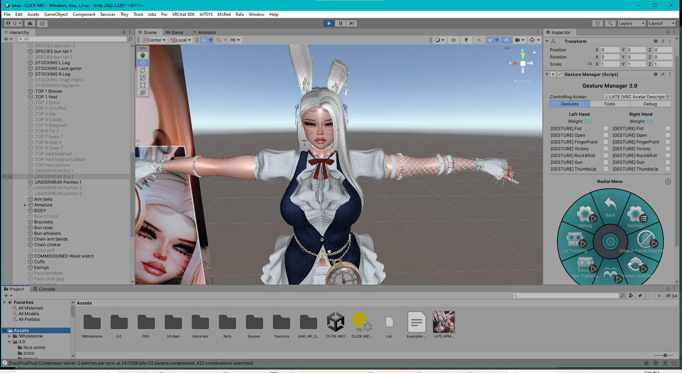Open Lip Tracking in the Radial Menu
The width and height of the screenshot is (682, 373).
click(x=575, y=242)
